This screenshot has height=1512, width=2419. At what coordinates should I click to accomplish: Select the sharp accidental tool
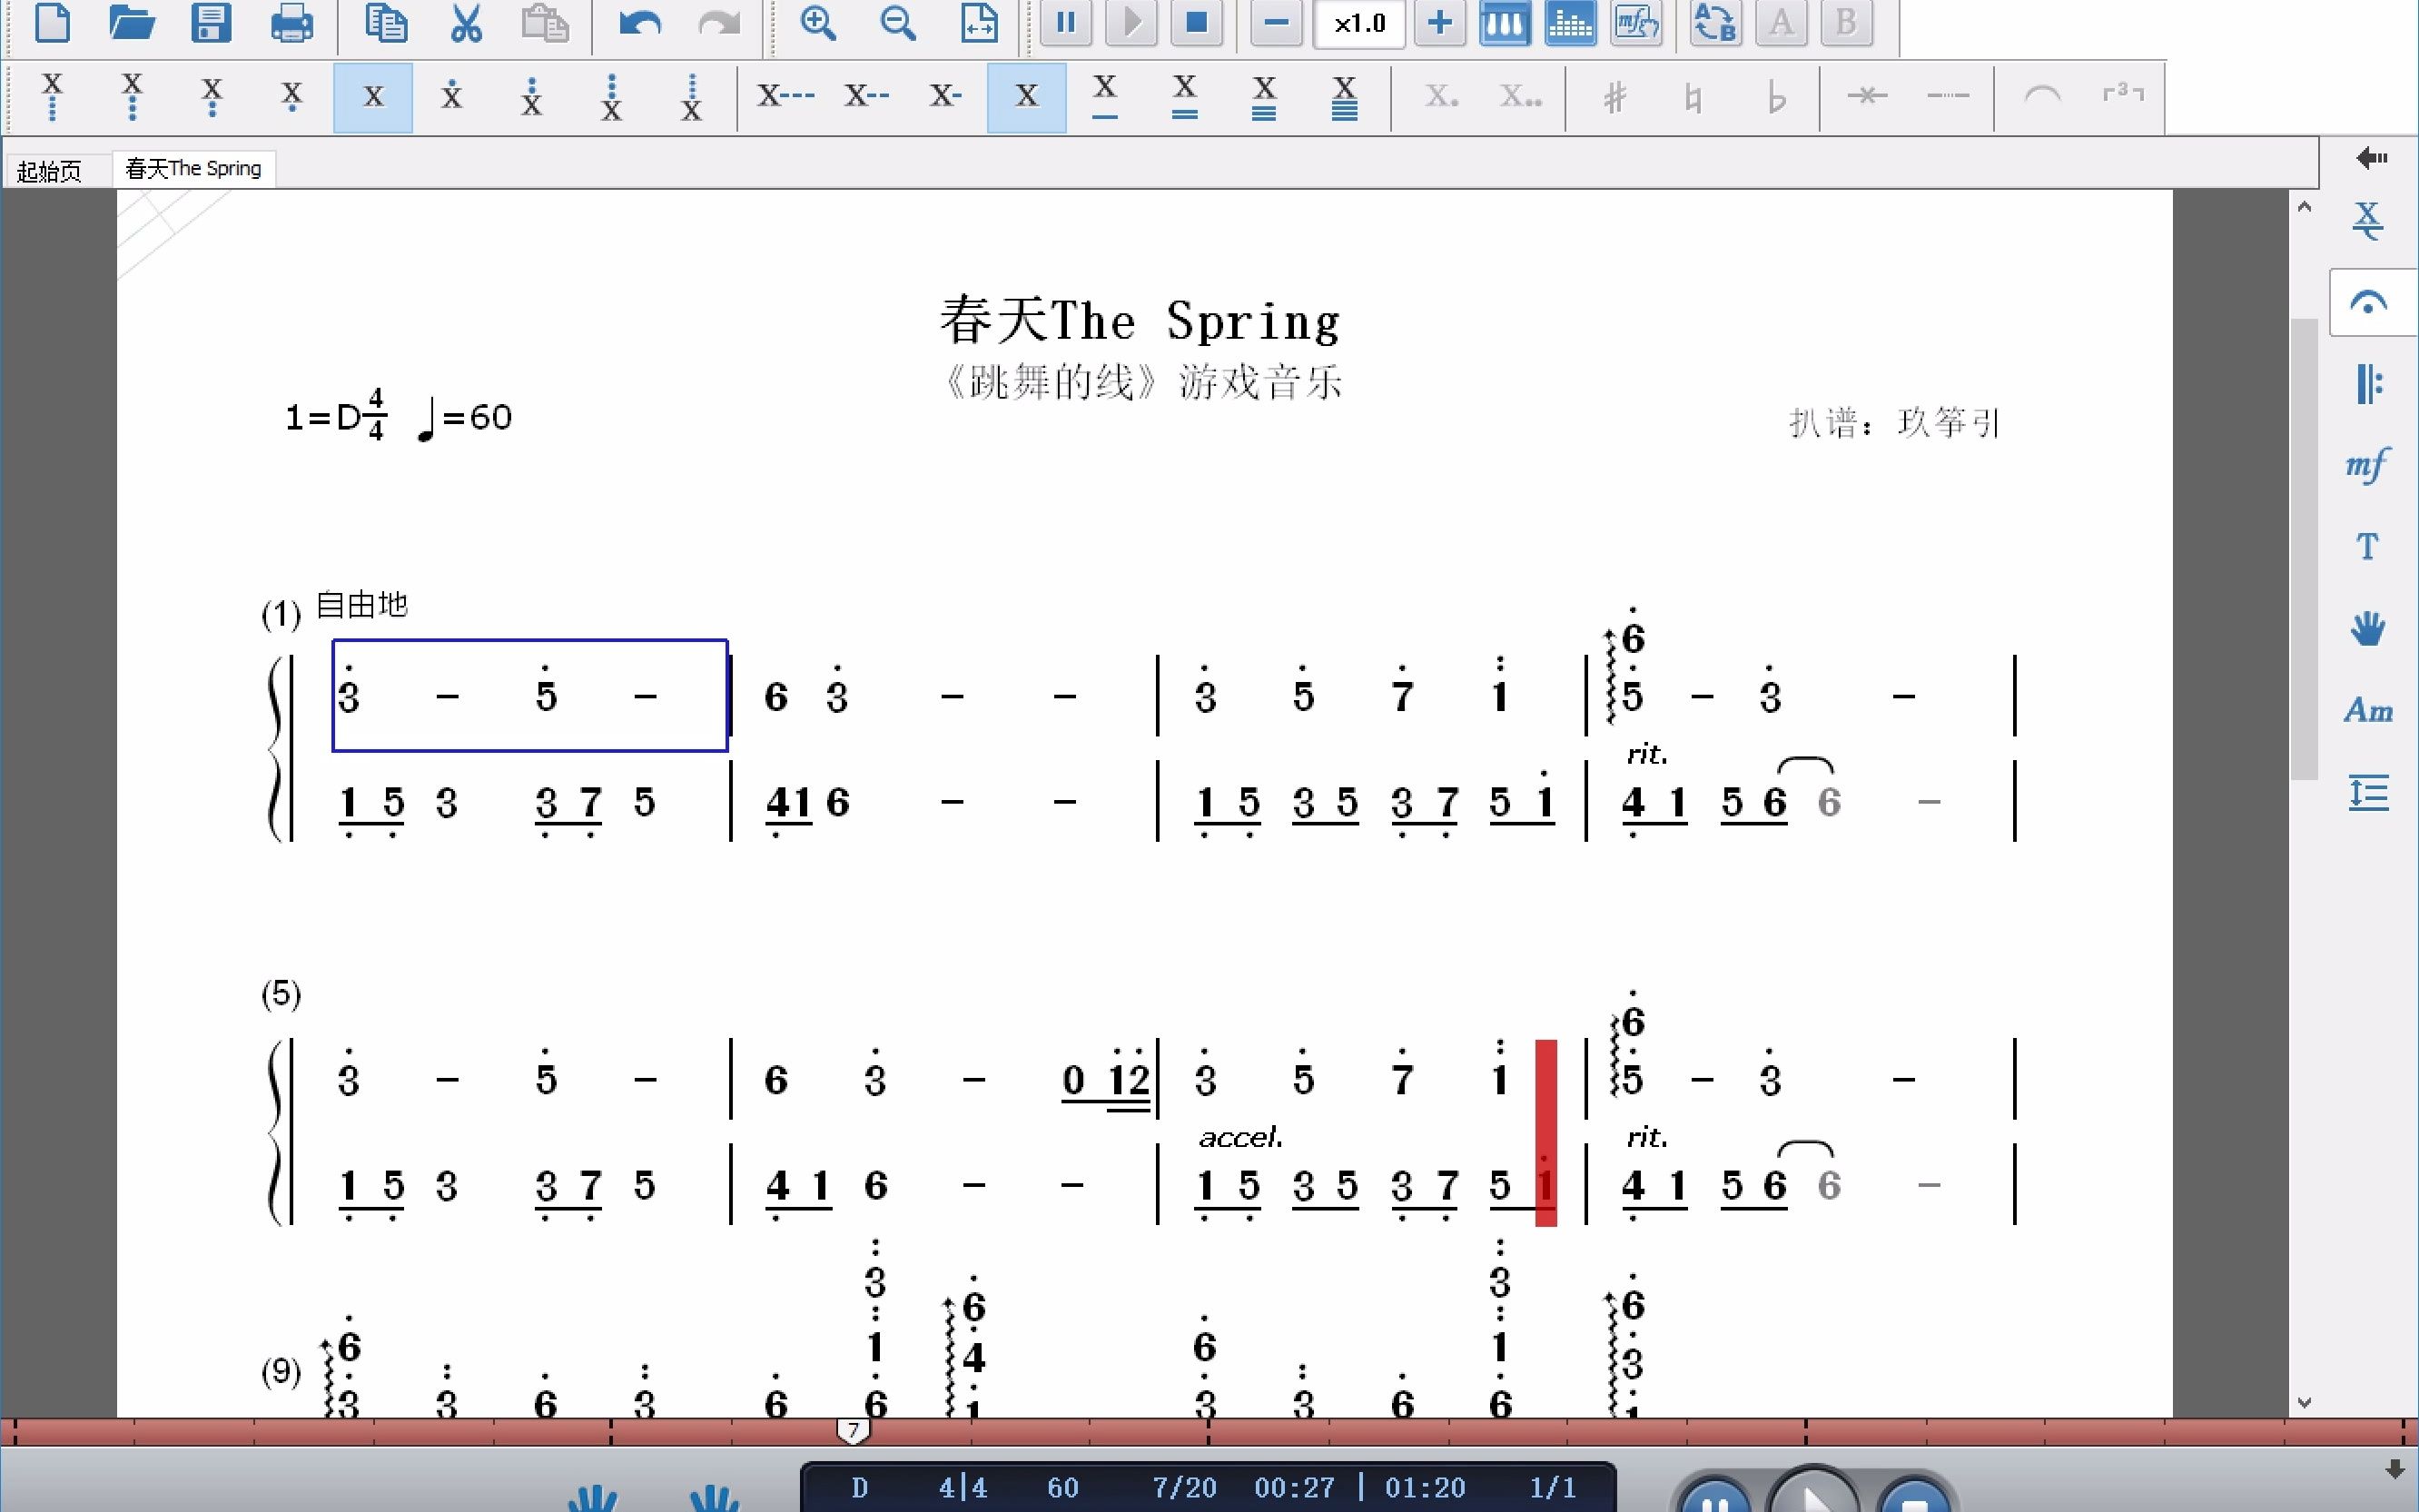[1614, 97]
